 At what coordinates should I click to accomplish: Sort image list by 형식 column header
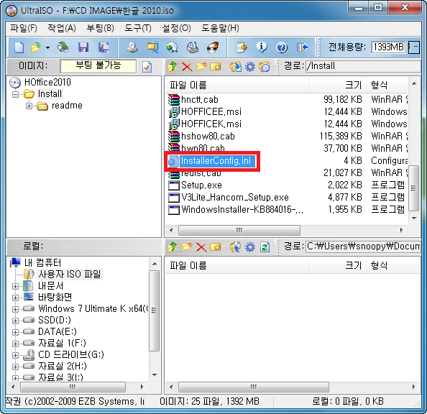pyautogui.click(x=387, y=86)
